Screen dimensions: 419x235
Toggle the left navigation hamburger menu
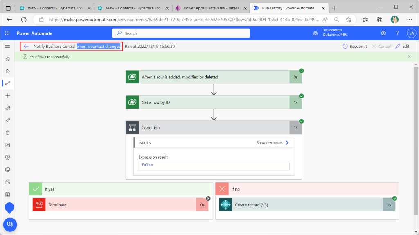pos(7,47)
